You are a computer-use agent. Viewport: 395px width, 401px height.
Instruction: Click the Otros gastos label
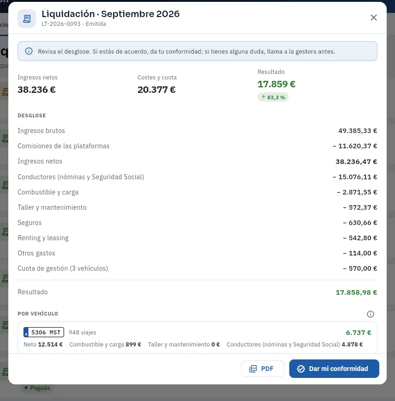point(36,253)
